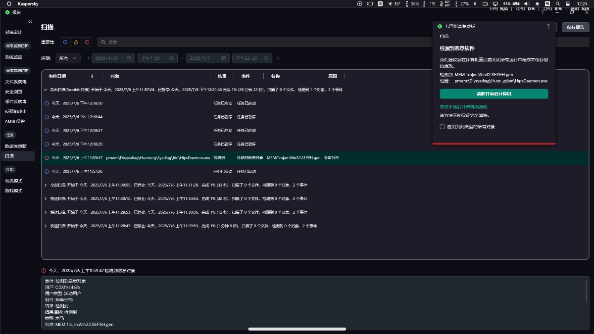Open 游戏模式 in the sidebar

pos(14,191)
